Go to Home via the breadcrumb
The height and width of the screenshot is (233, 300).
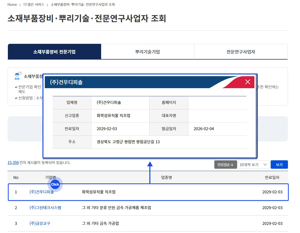(x=12, y=5)
